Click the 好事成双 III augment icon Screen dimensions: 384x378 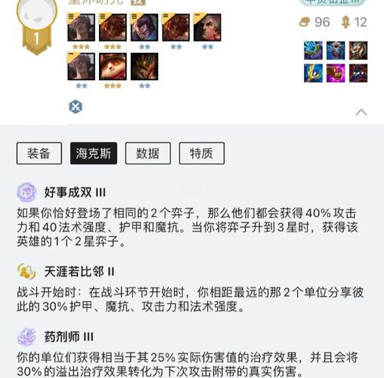[x=26, y=192]
